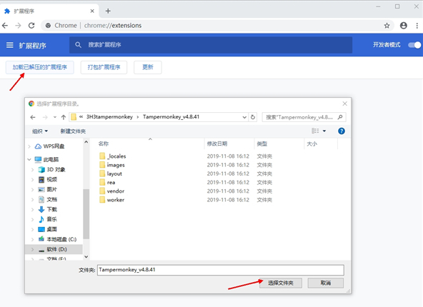Sort by 大小 column header
The width and height of the screenshot is (423, 307).
pyautogui.click(x=312, y=144)
